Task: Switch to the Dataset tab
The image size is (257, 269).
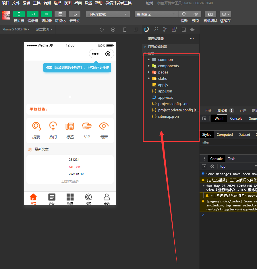Action: pyautogui.click(x=244, y=135)
